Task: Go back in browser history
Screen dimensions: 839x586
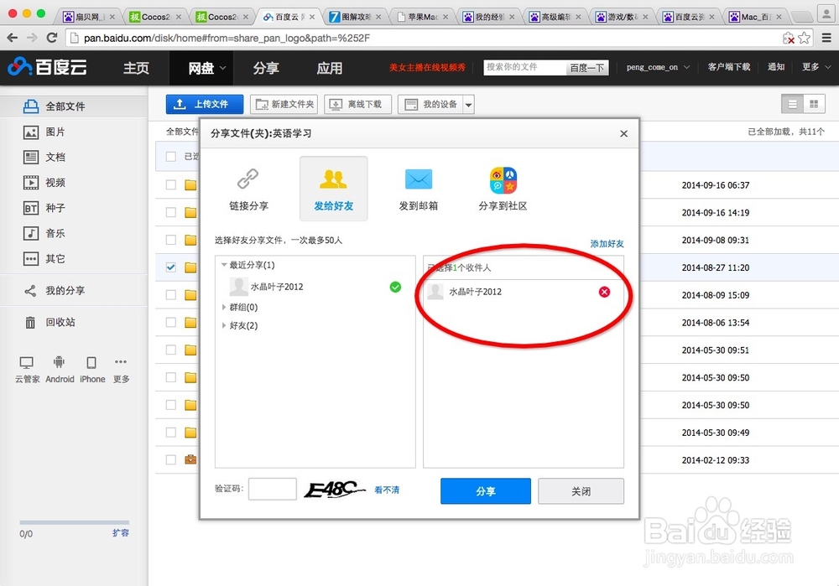Action: tap(13, 38)
